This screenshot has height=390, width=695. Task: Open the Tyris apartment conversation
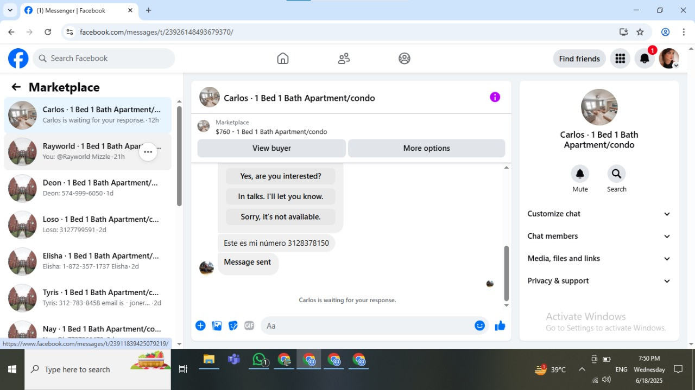pyautogui.click(x=88, y=297)
